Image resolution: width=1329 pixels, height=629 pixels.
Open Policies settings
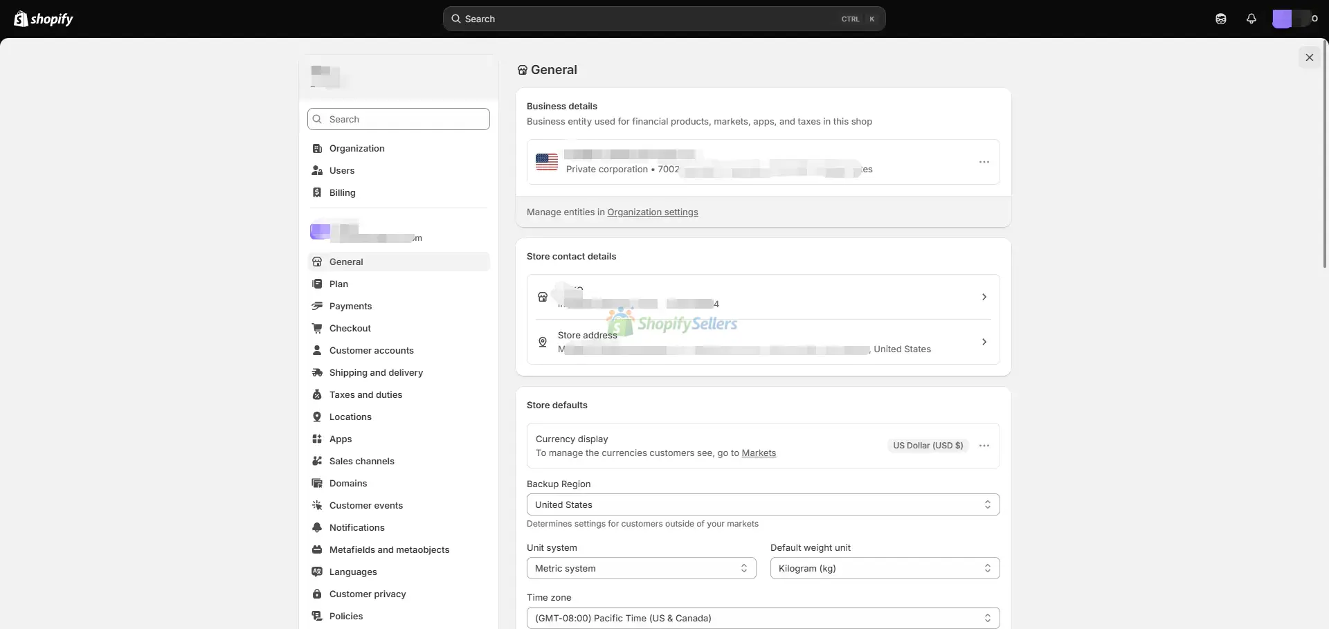399,616
